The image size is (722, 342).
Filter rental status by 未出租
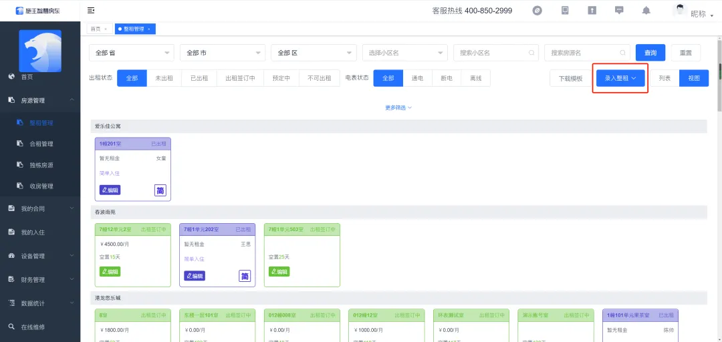(164, 78)
